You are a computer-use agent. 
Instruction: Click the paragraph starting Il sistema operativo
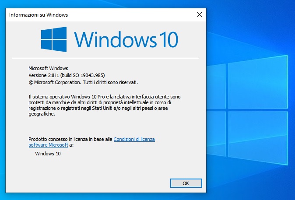tap(105, 105)
